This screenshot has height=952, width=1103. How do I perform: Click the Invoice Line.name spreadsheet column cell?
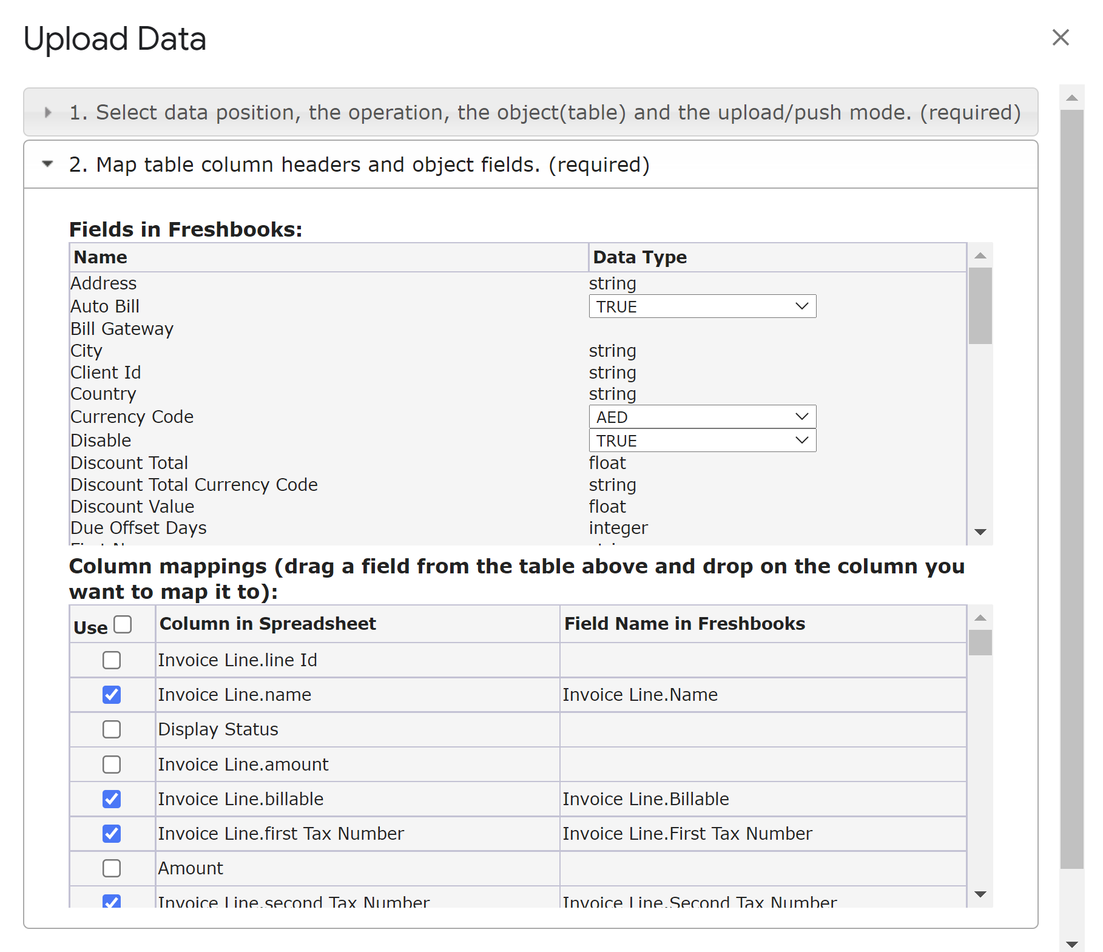(x=357, y=695)
